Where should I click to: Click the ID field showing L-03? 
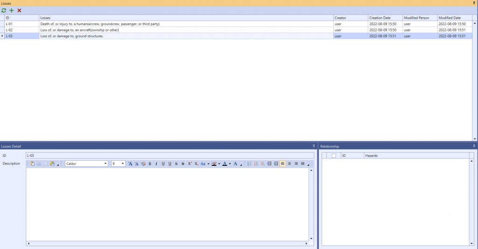[x=170, y=156]
